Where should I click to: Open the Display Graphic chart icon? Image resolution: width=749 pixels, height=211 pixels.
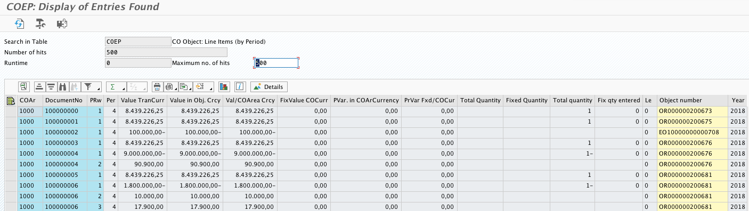[x=224, y=86]
